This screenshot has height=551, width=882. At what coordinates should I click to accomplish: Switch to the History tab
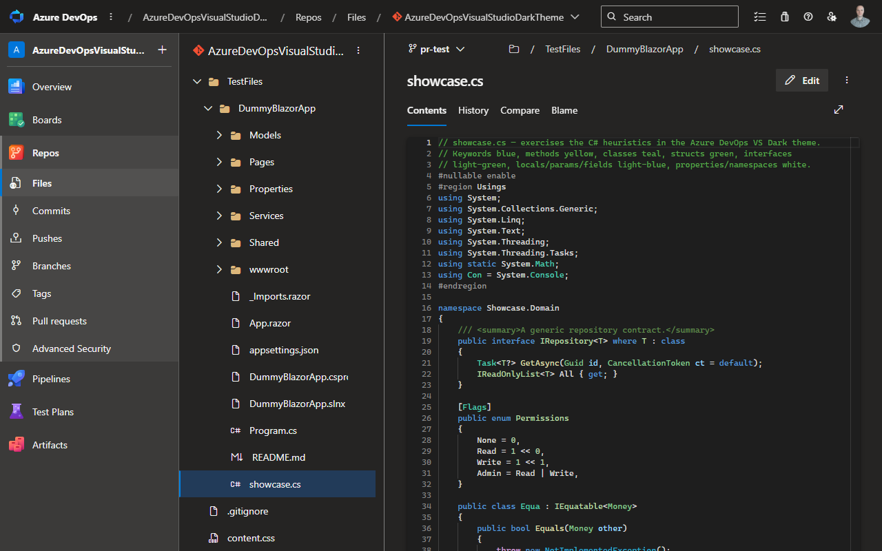pos(473,110)
